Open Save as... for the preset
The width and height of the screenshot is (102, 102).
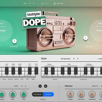point(59,3)
